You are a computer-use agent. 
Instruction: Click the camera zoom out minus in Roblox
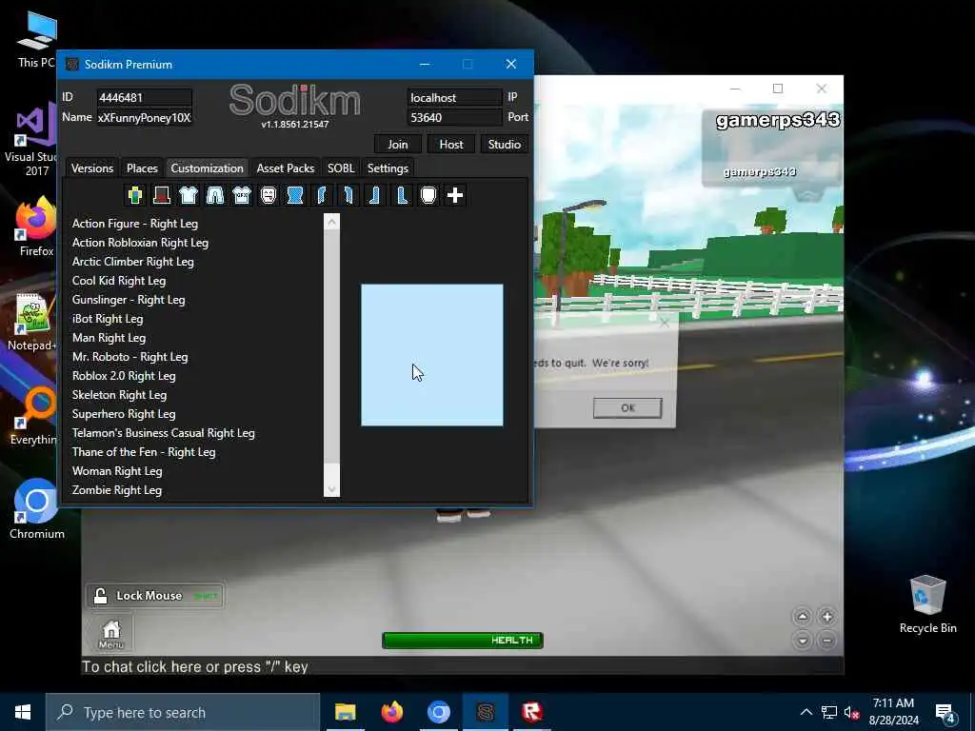coord(827,641)
